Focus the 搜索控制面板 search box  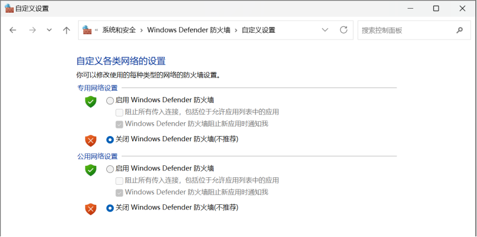tap(414, 30)
